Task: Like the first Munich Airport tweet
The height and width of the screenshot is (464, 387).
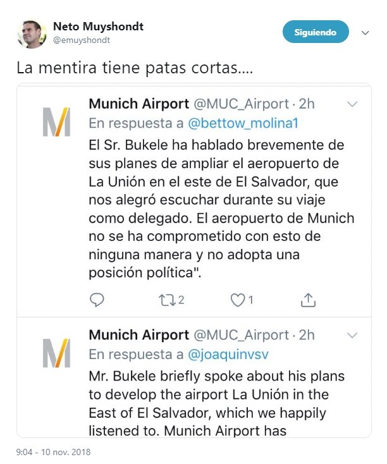Action: click(238, 299)
